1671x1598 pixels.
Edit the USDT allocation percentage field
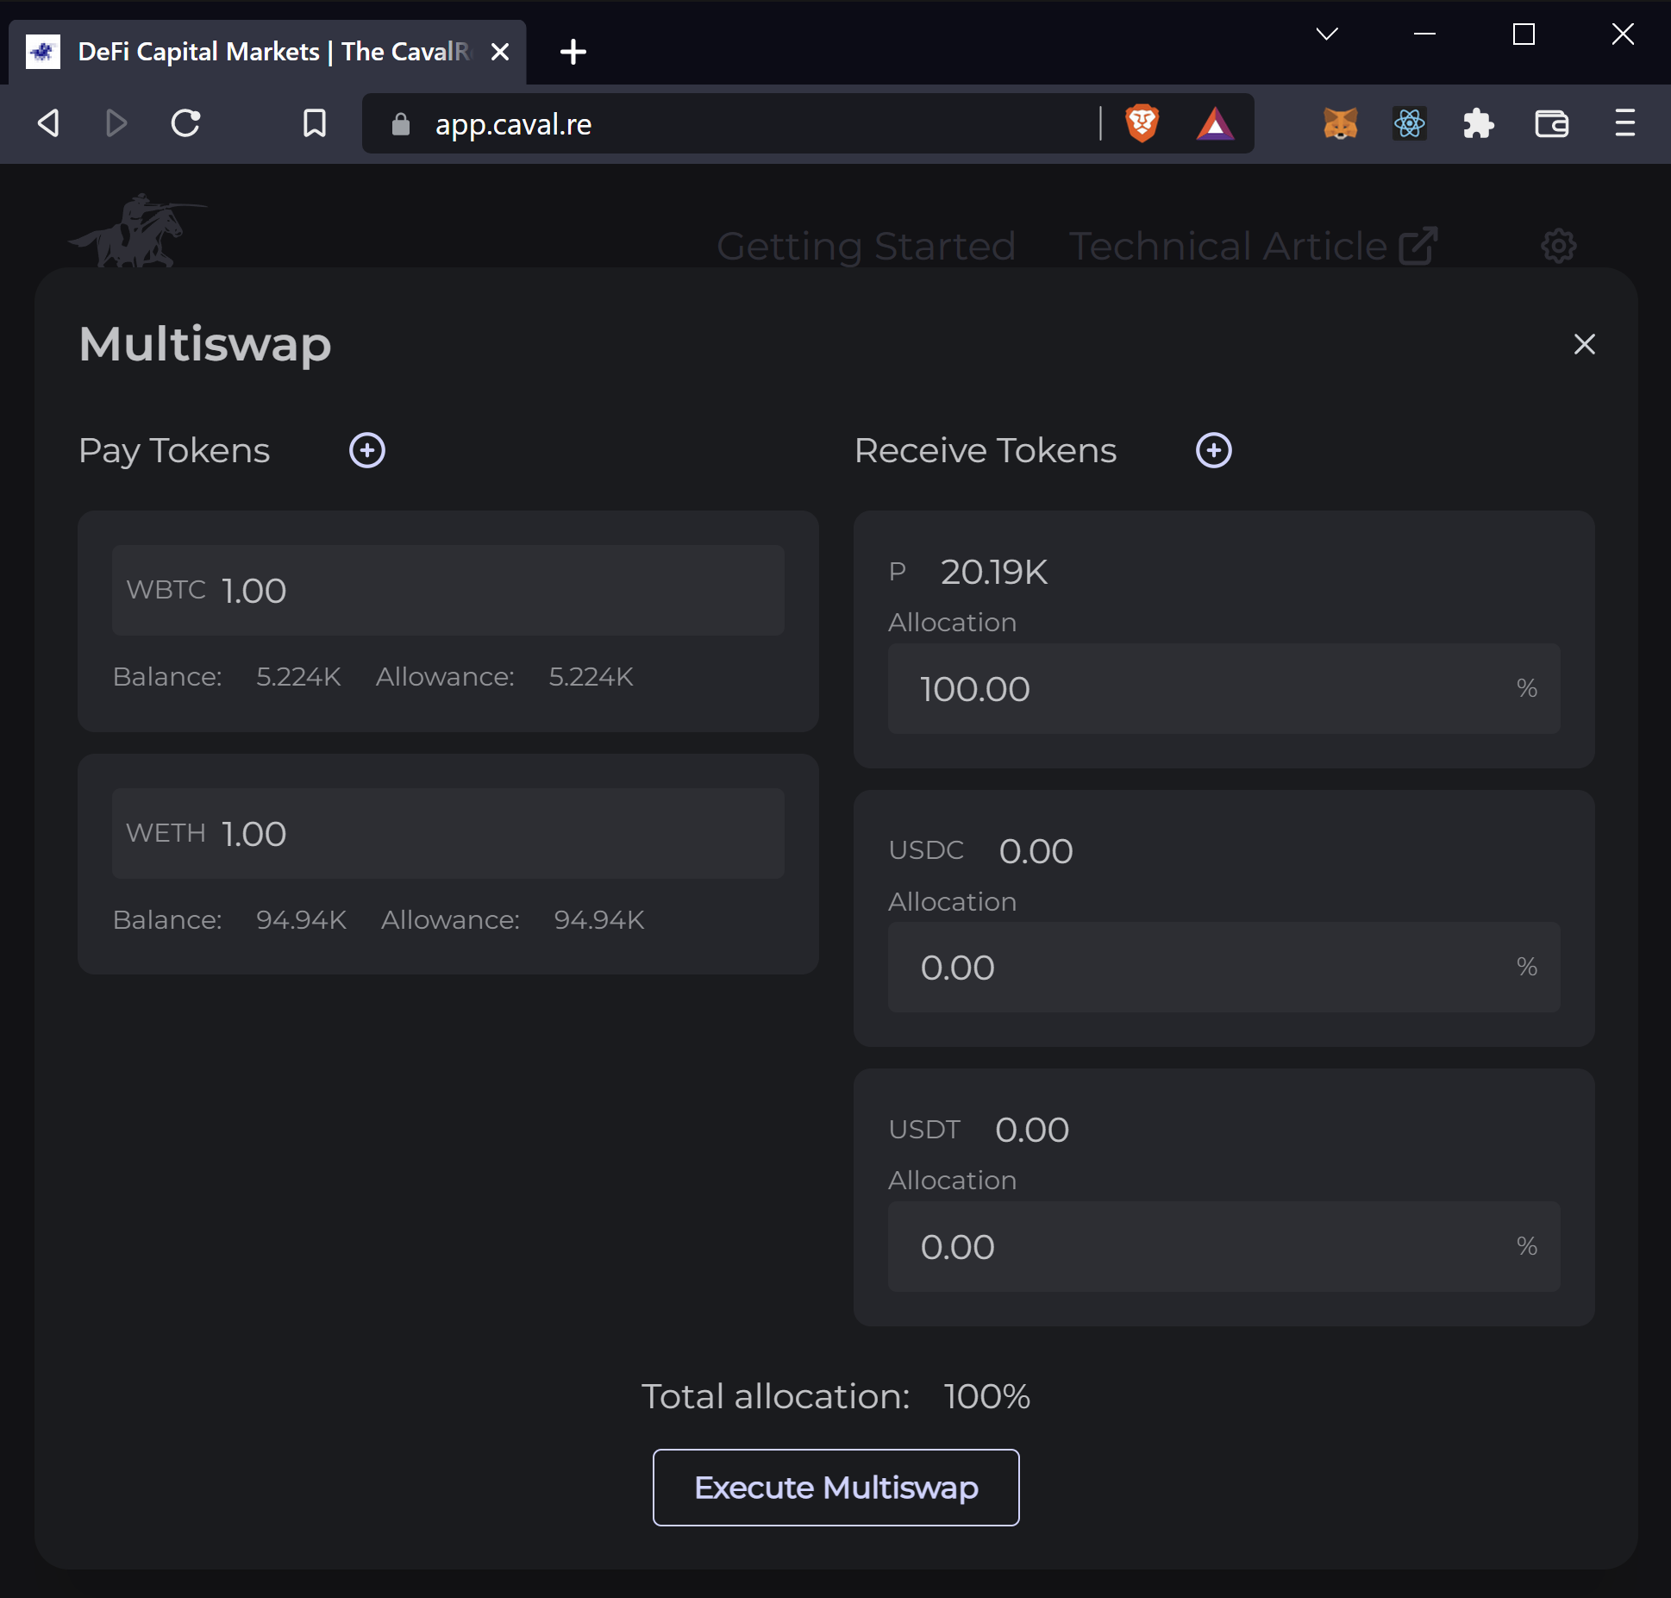pos(1224,1247)
